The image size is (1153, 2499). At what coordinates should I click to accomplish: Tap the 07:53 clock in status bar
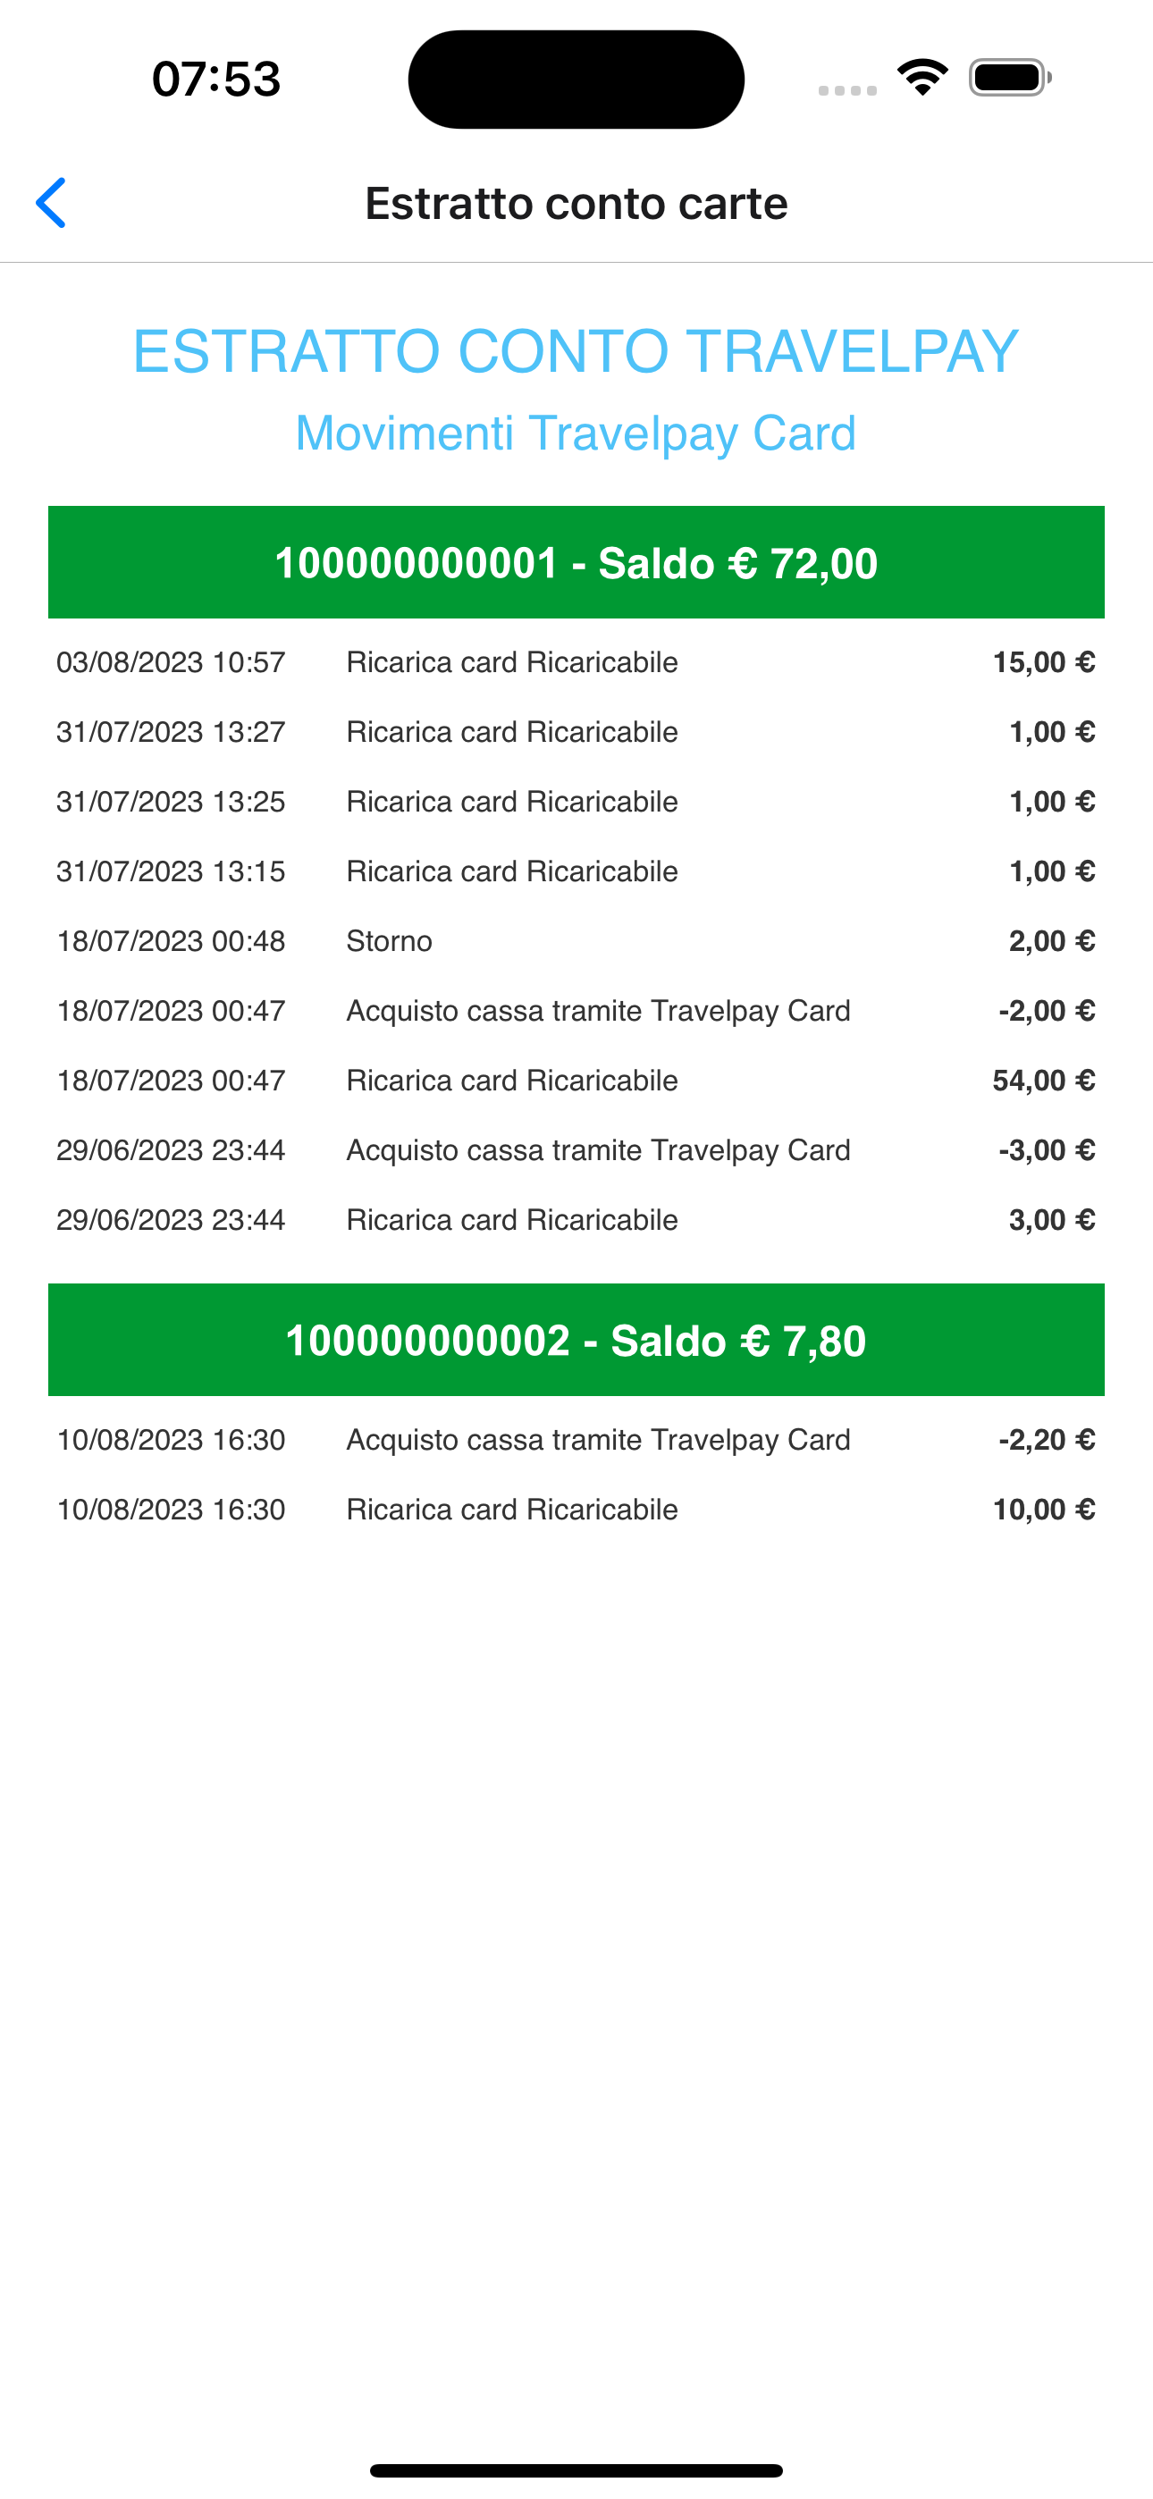click(x=216, y=79)
